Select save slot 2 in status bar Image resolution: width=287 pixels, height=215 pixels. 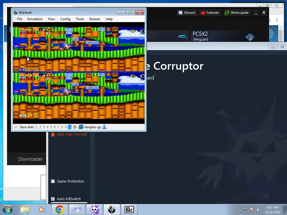point(40,127)
